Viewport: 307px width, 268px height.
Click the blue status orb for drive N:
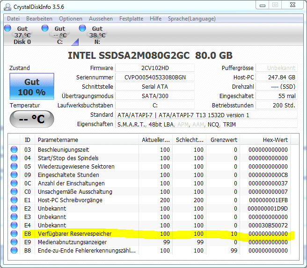pyautogui.click(x=82, y=28)
